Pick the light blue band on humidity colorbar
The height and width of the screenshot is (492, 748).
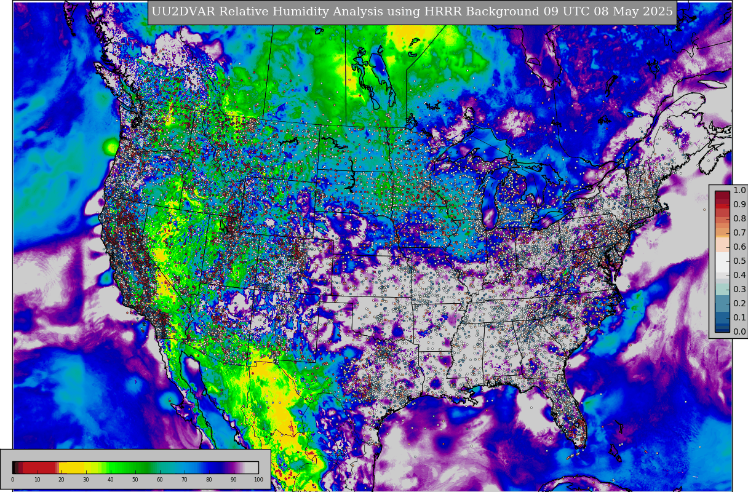point(185,467)
